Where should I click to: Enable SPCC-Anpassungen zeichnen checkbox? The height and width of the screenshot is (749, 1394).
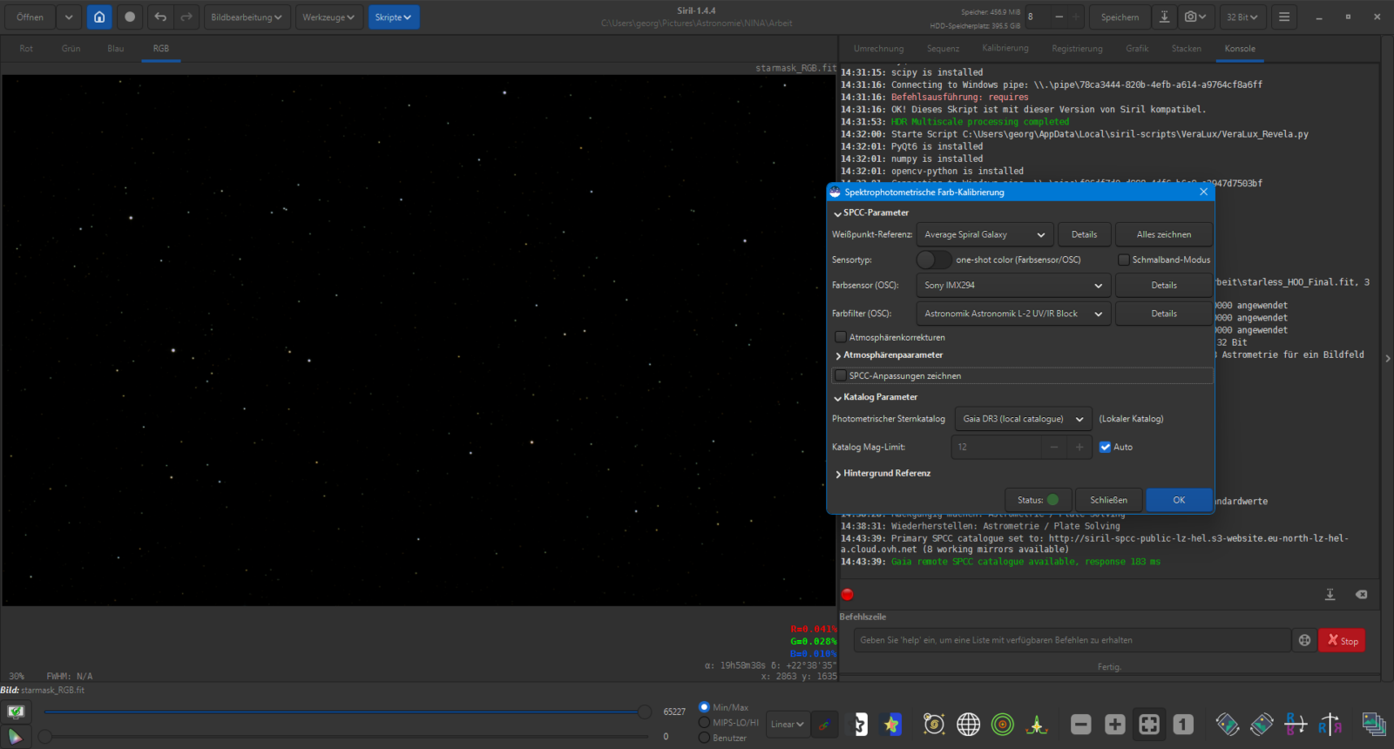click(841, 375)
